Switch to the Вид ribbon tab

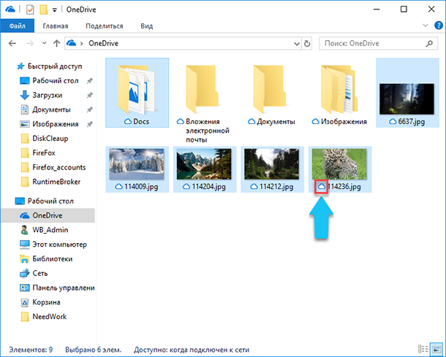click(146, 26)
